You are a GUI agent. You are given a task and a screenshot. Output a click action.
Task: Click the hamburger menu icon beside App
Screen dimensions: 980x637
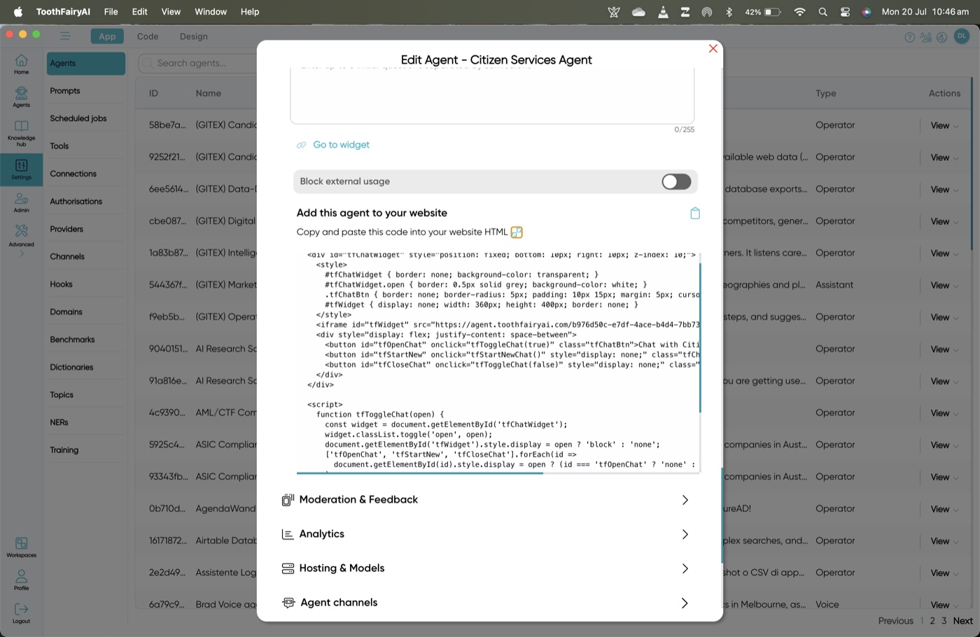pos(65,36)
